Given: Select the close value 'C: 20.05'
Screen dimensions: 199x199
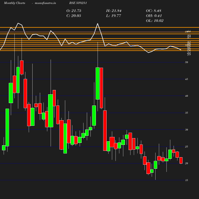Looking at the screenshot, I should [74, 16].
